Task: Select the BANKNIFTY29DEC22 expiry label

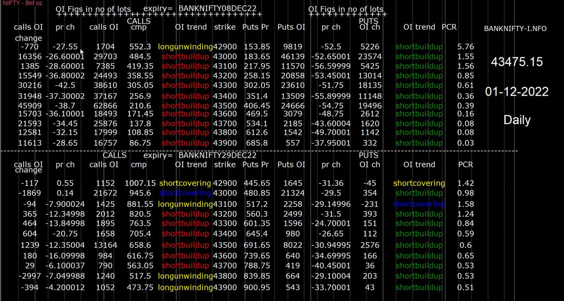Action: pyautogui.click(x=218, y=155)
